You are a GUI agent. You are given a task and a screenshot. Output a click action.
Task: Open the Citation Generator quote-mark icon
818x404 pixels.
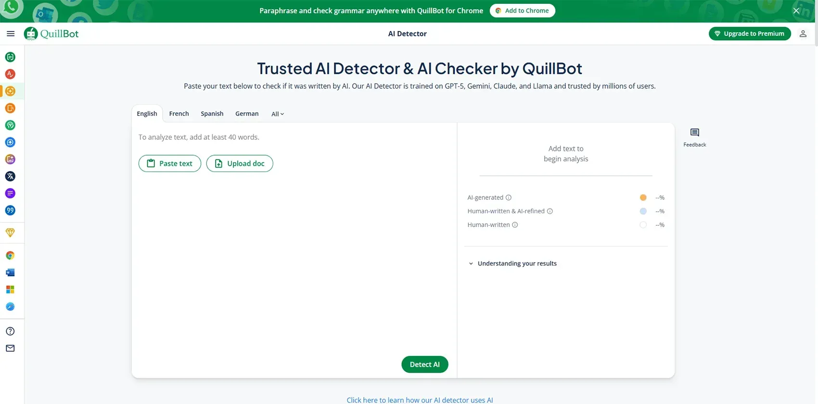pos(10,210)
